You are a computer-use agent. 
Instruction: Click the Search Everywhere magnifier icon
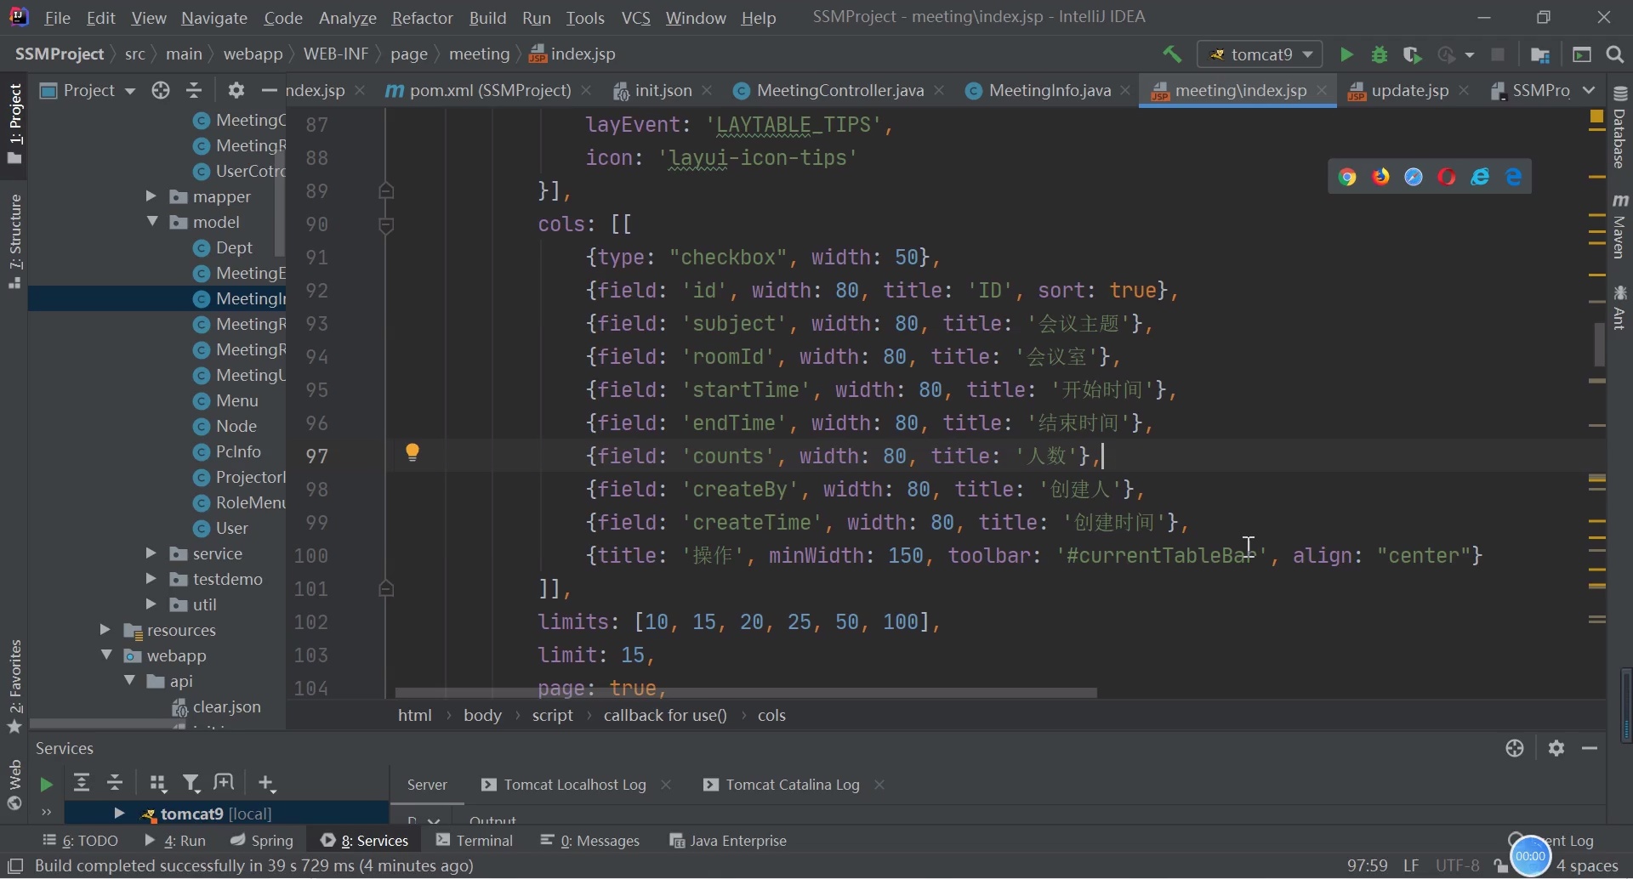point(1615,54)
